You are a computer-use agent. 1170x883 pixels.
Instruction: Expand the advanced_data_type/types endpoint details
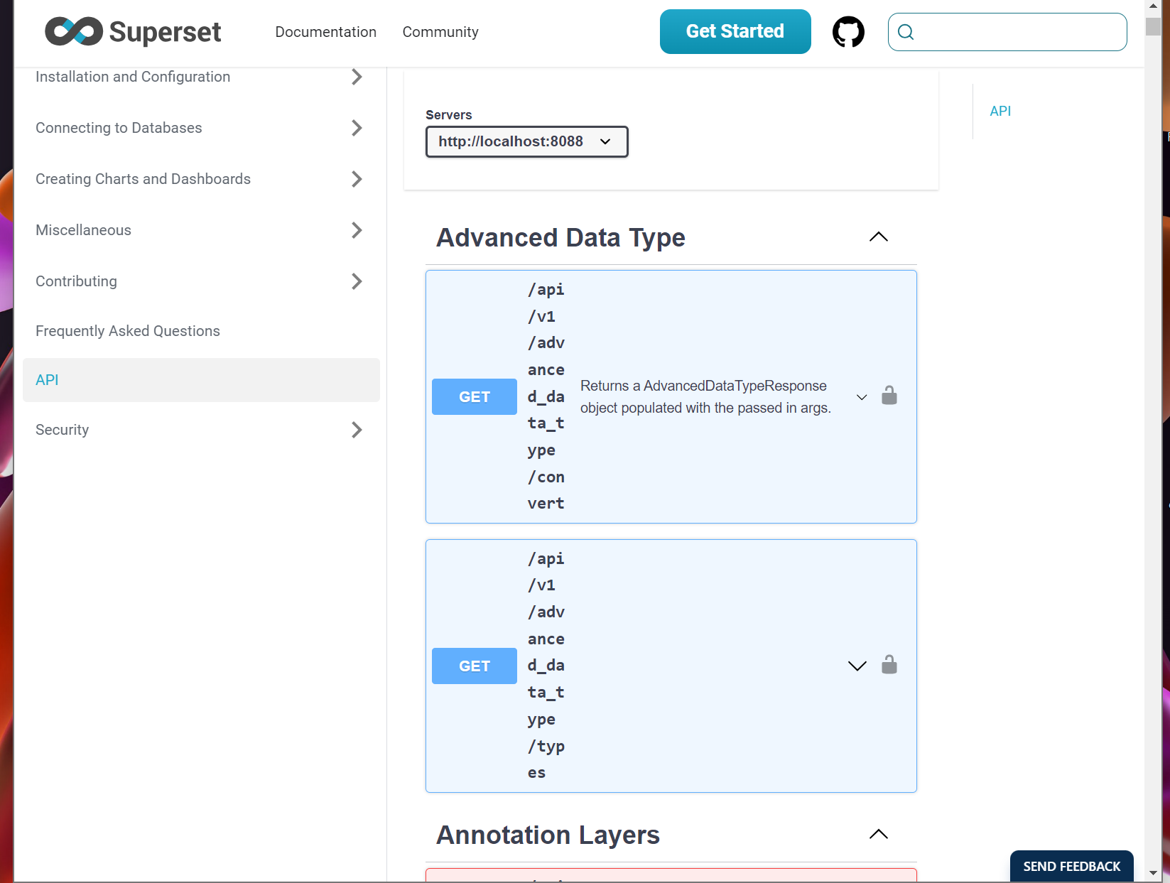(857, 666)
